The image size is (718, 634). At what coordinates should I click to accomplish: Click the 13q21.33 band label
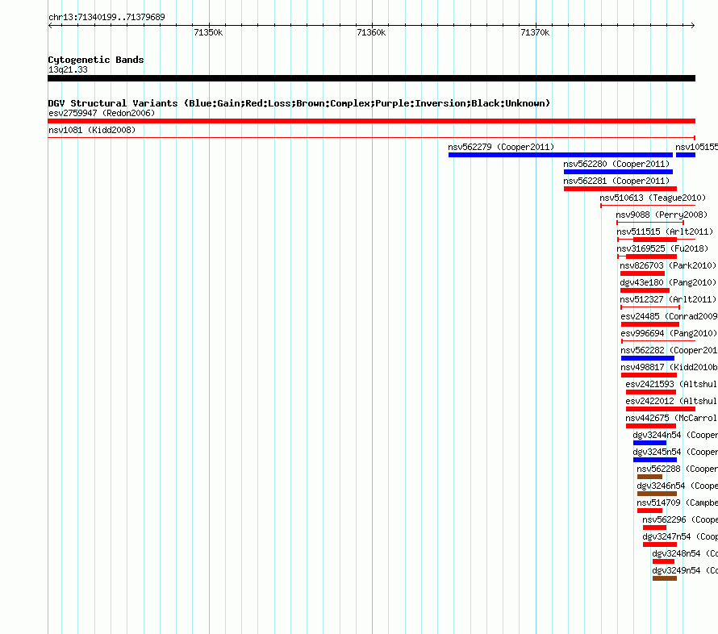coord(68,69)
